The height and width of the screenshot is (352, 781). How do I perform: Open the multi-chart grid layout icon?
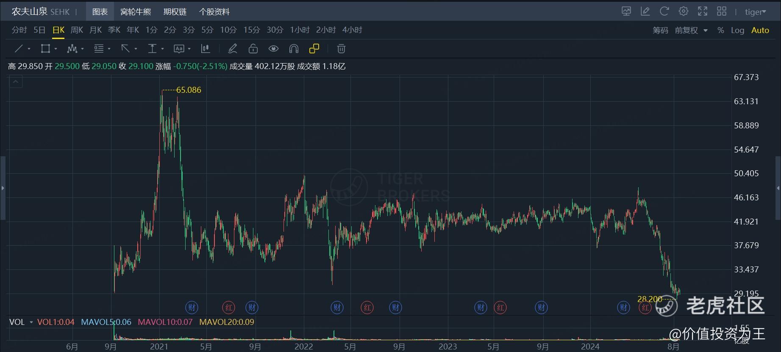pyautogui.click(x=722, y=11)
